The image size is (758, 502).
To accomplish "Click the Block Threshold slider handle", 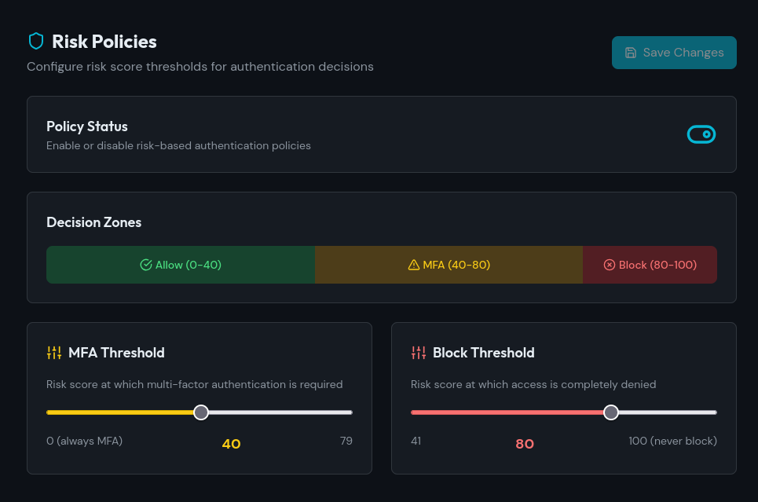I will click(x=610, y=412).
